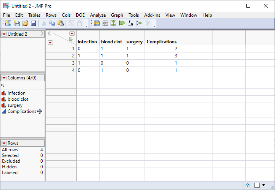Select surgery in Columns list
The image size is (275, 190).
click(x=15, y=105)
